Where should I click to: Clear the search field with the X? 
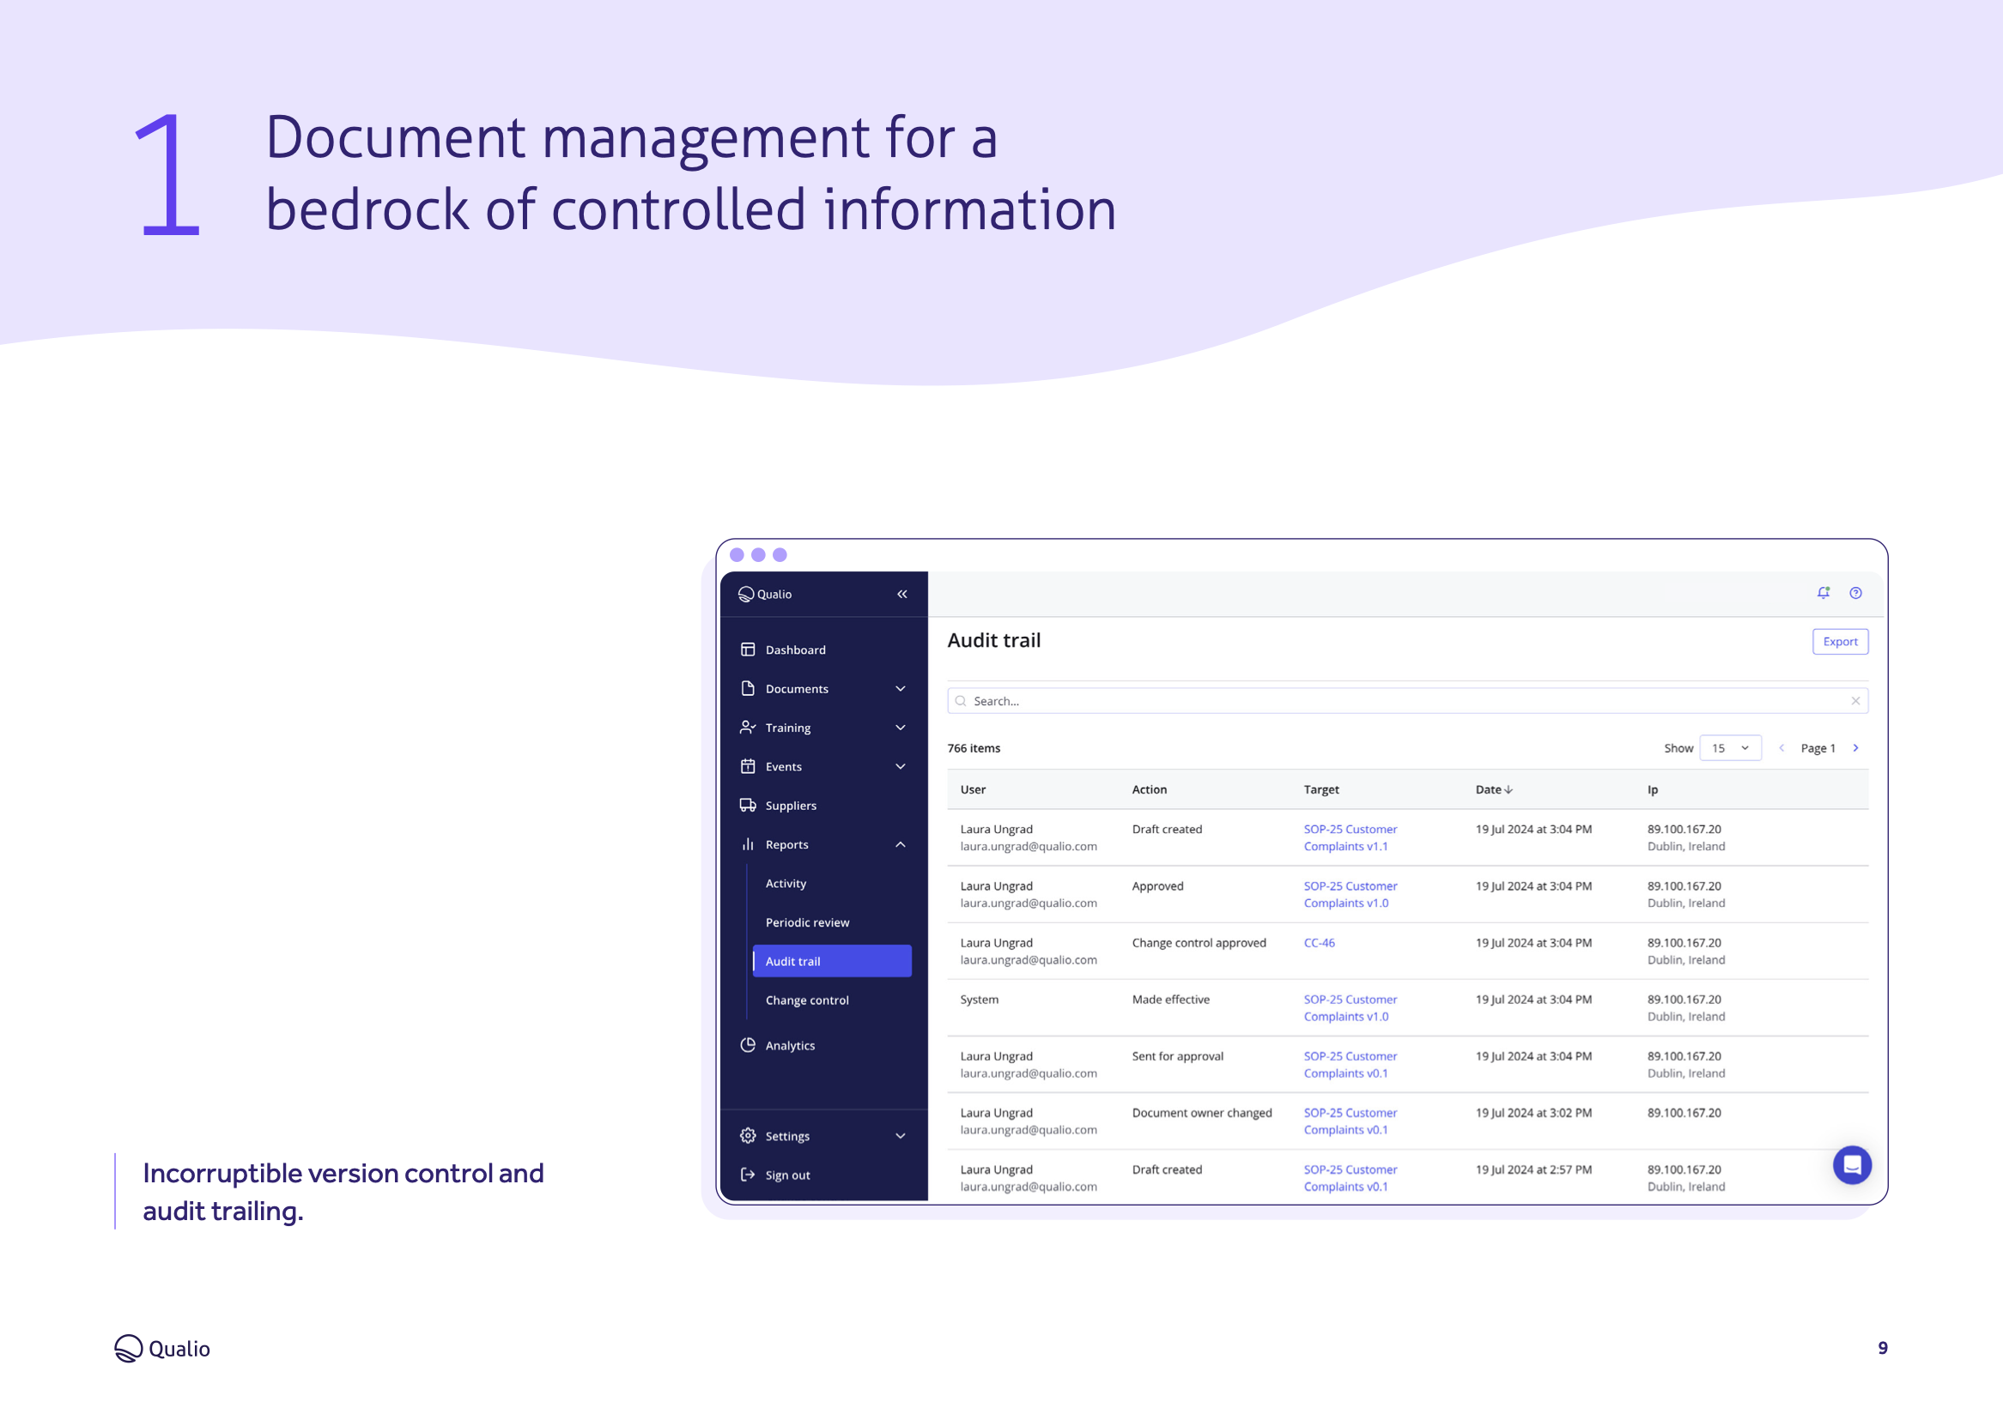[1856, 700]
